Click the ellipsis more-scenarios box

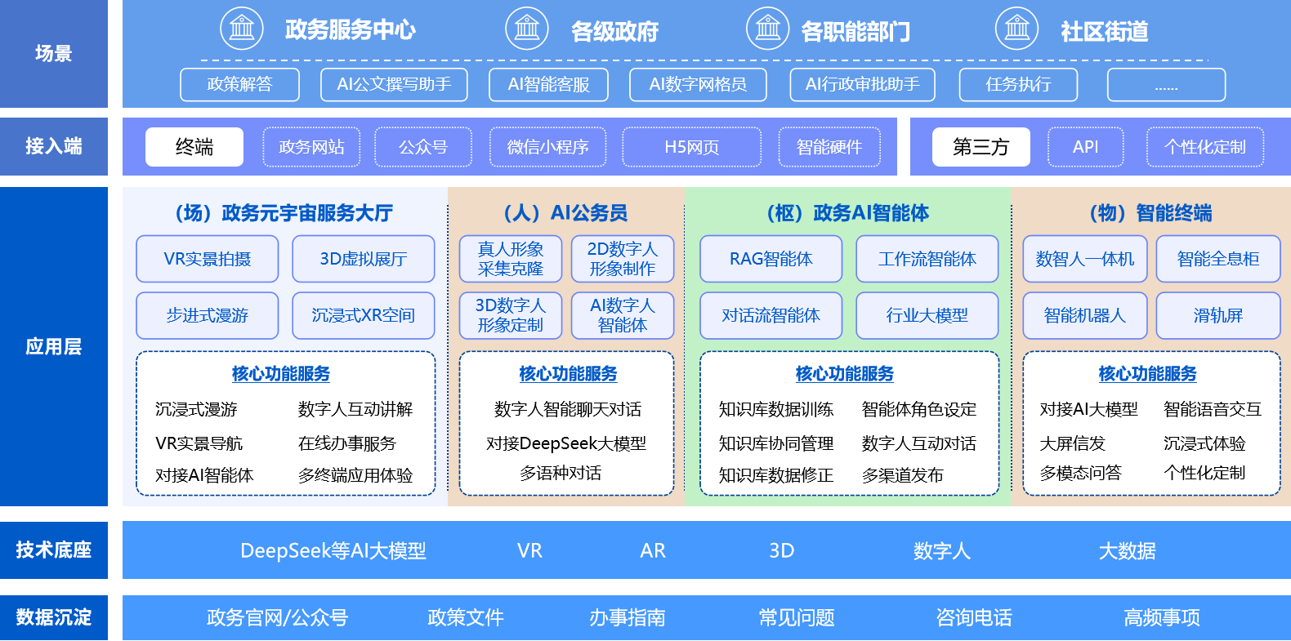click(1166, 84)
